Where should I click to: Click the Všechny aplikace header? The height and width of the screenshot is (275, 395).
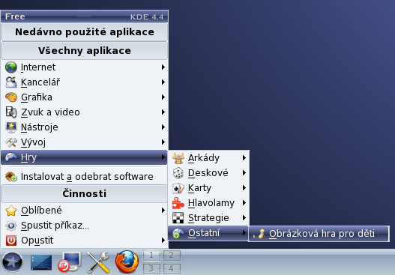tap(85, 51)
